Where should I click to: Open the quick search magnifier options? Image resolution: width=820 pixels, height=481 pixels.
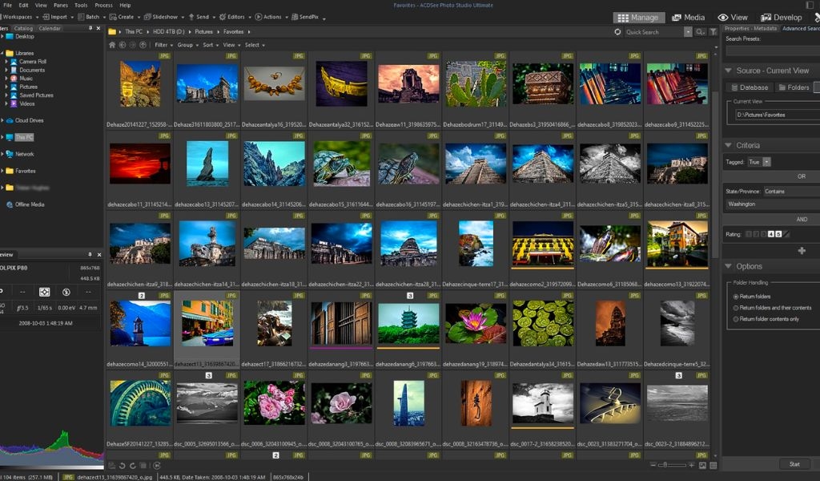700,32
